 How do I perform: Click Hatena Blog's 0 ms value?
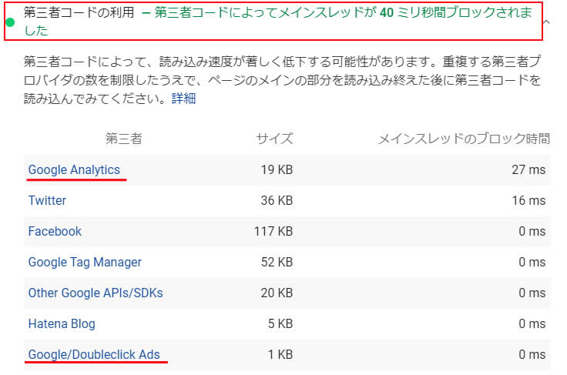pos(532,323)
